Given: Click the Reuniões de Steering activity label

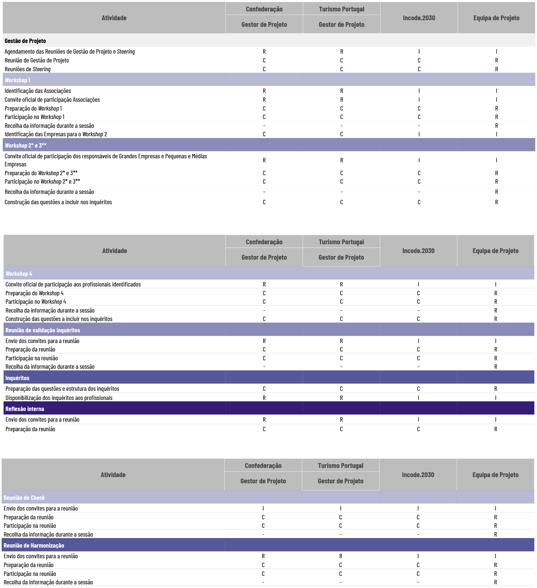Looking at the screenshot, I should pos(28,69).
